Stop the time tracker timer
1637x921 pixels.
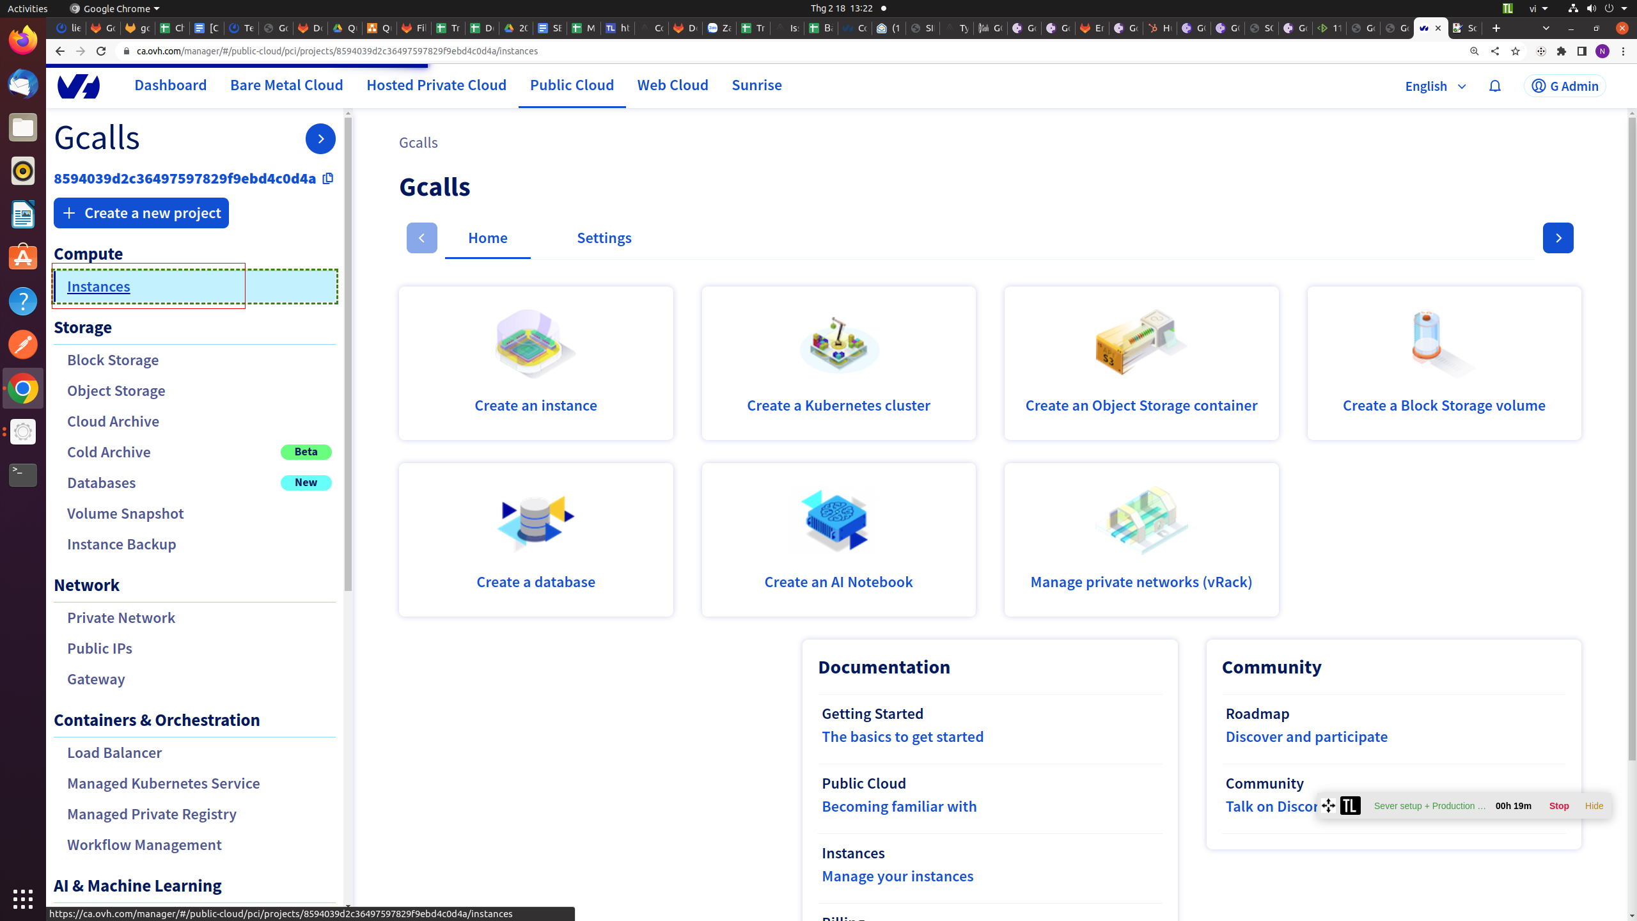click(1558, 806)
